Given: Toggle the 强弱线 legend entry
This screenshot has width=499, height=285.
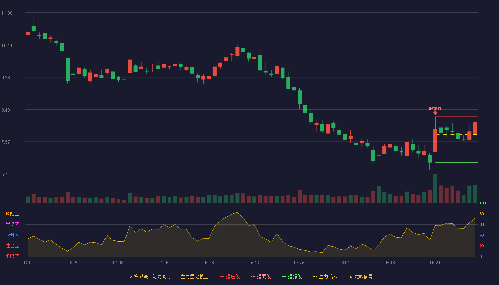Looking at the screenshot, I should pos(261,276).
